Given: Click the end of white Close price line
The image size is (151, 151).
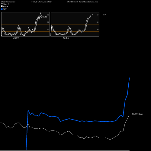Looking at the screenshot, I should (x=129, y=115).
